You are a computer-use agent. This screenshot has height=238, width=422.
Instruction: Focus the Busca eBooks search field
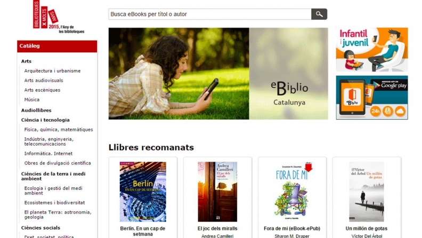click(x=210, y=14)
